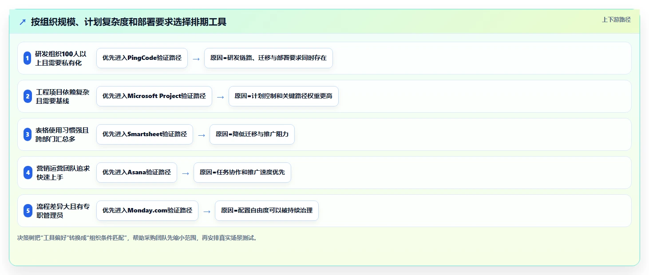
Task: Select condition 流程差异大且有专职管理员
Action: pos(63,211)
